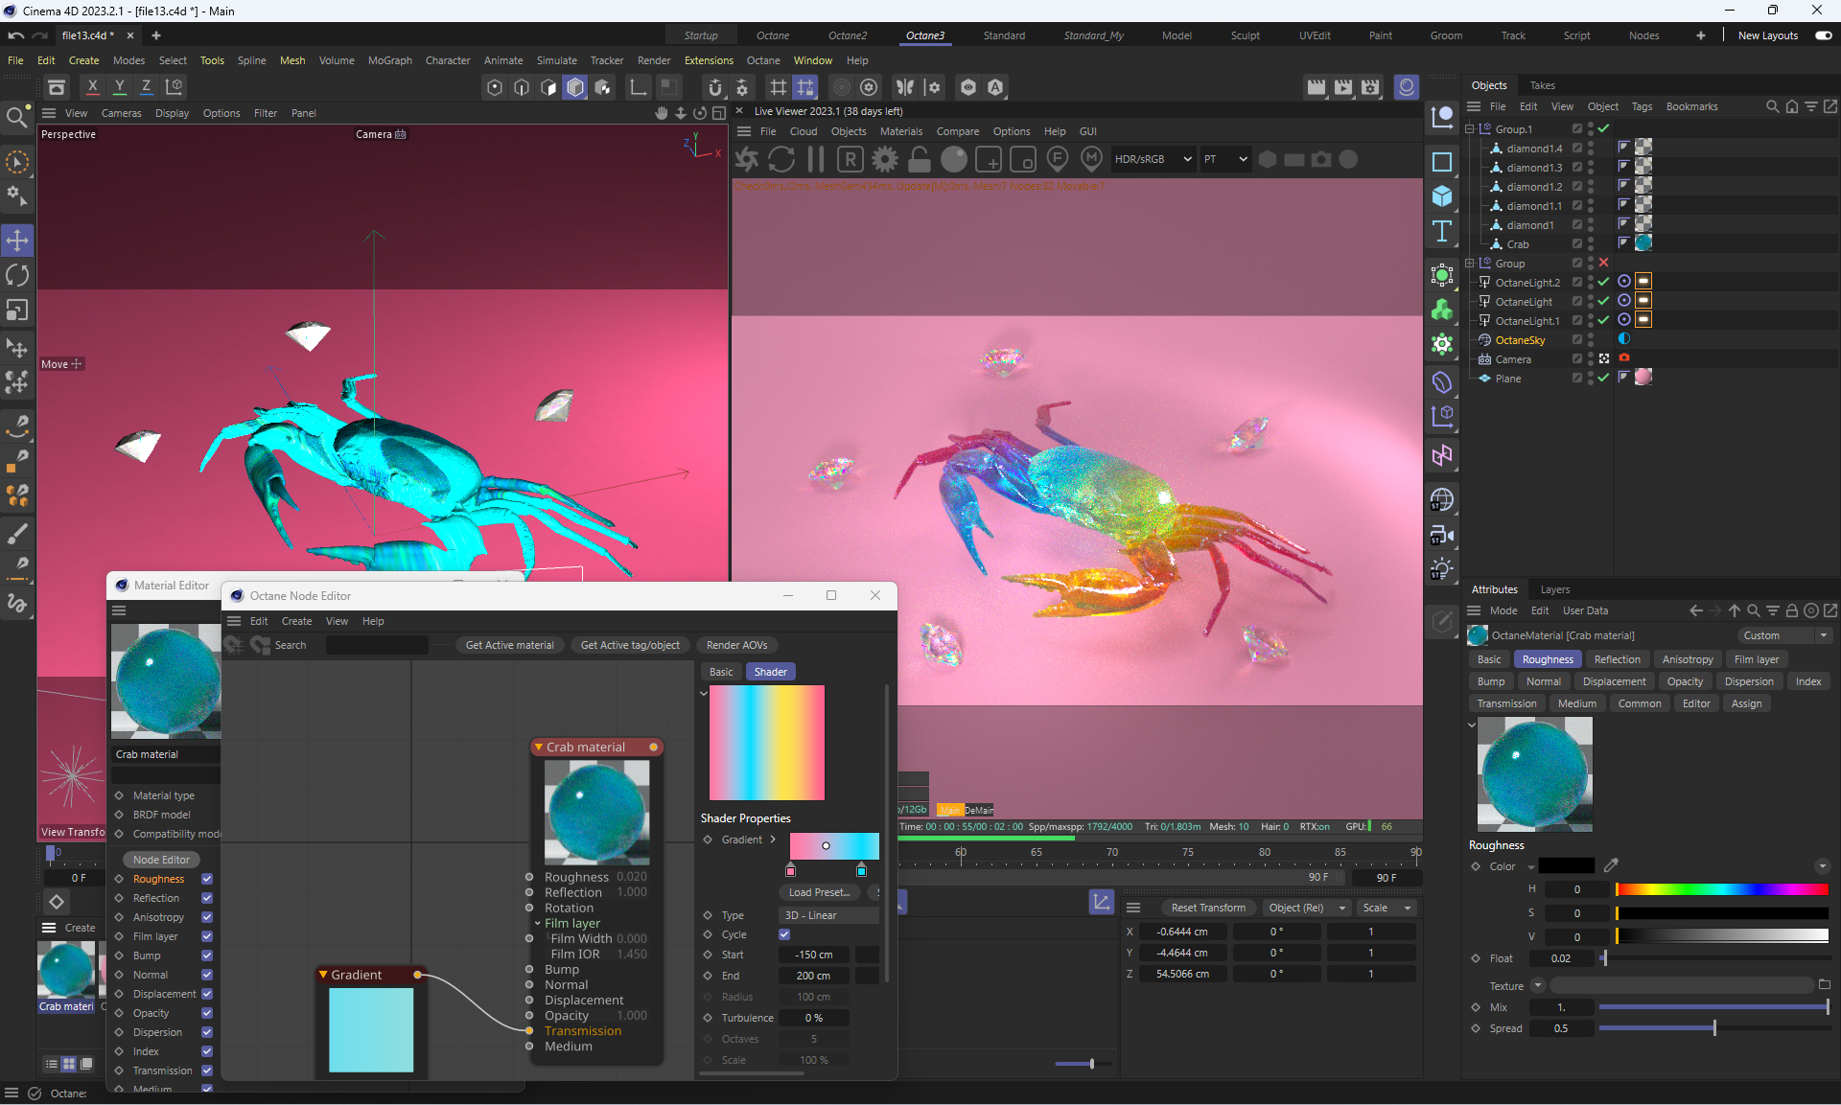This screenshot has height=1105, width=1841.
Task: Toggle the Cycle checkbox in Shader Properties
Action: click(x=784, y=934)
